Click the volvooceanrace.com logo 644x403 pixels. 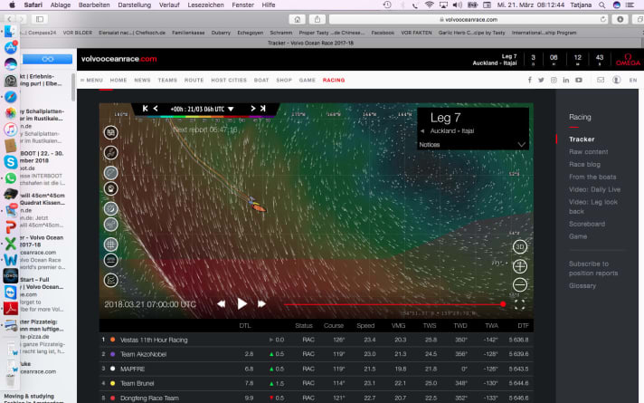point(119,59)
